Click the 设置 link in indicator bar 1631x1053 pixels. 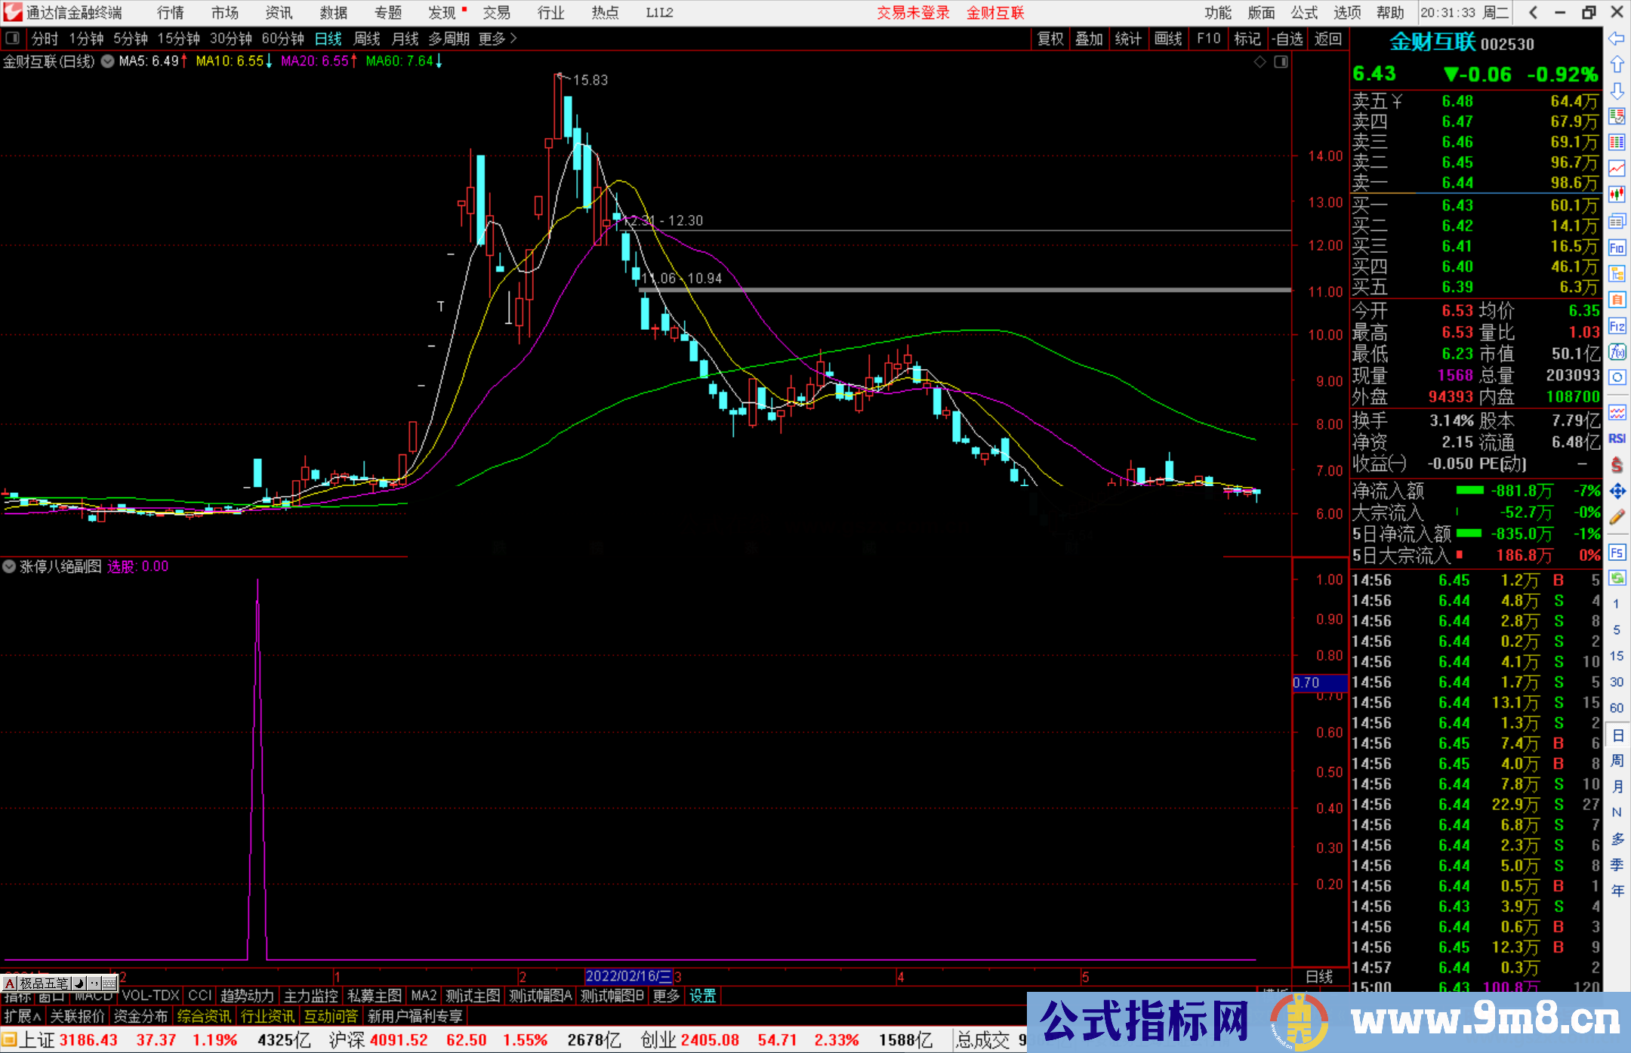pyautogui.click(x=702, y=996)
